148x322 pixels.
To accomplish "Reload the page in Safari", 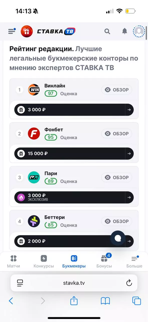I will click(129, 283).
